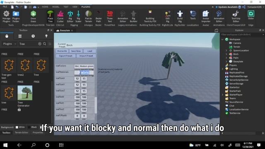This screenshot has width=265, height=149.
Task: Open the Bezier Path plugin
Action: tap(99, 17)
